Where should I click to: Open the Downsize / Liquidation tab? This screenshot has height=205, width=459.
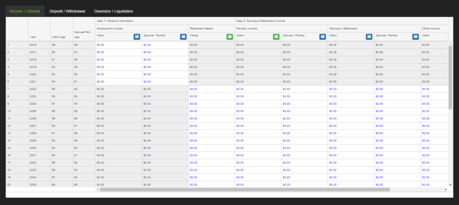113,11
